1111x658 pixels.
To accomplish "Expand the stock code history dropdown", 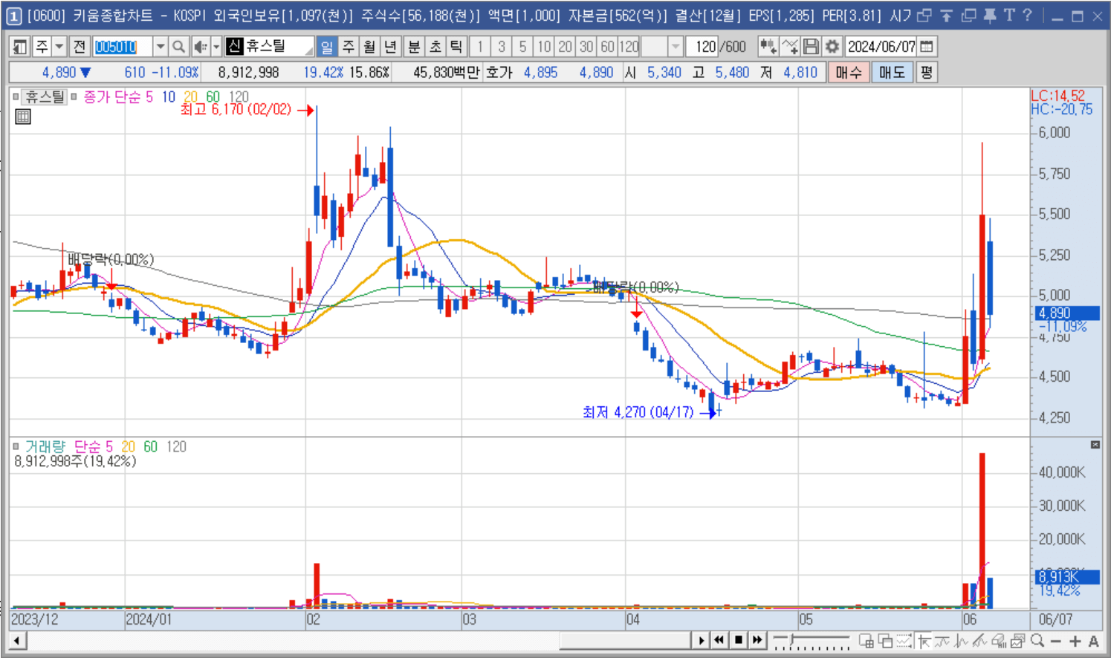I will tap(161, 47).
